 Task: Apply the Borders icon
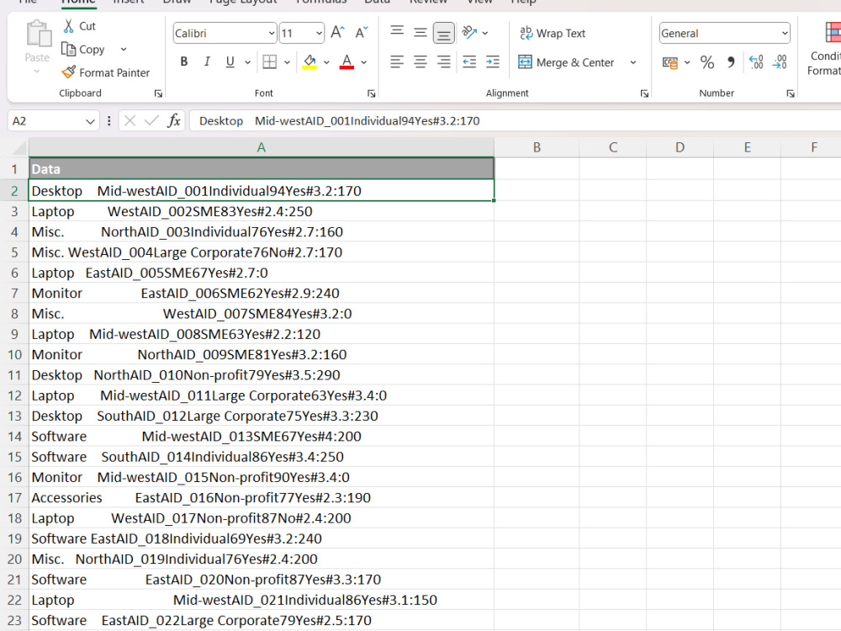270,61
